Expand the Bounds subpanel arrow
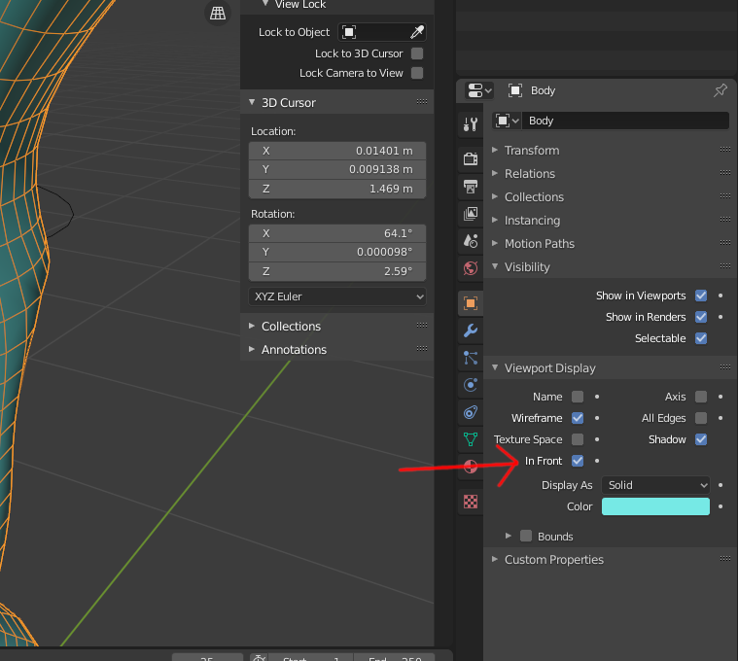Screen dimensions: 738x661 coord(509,536)
